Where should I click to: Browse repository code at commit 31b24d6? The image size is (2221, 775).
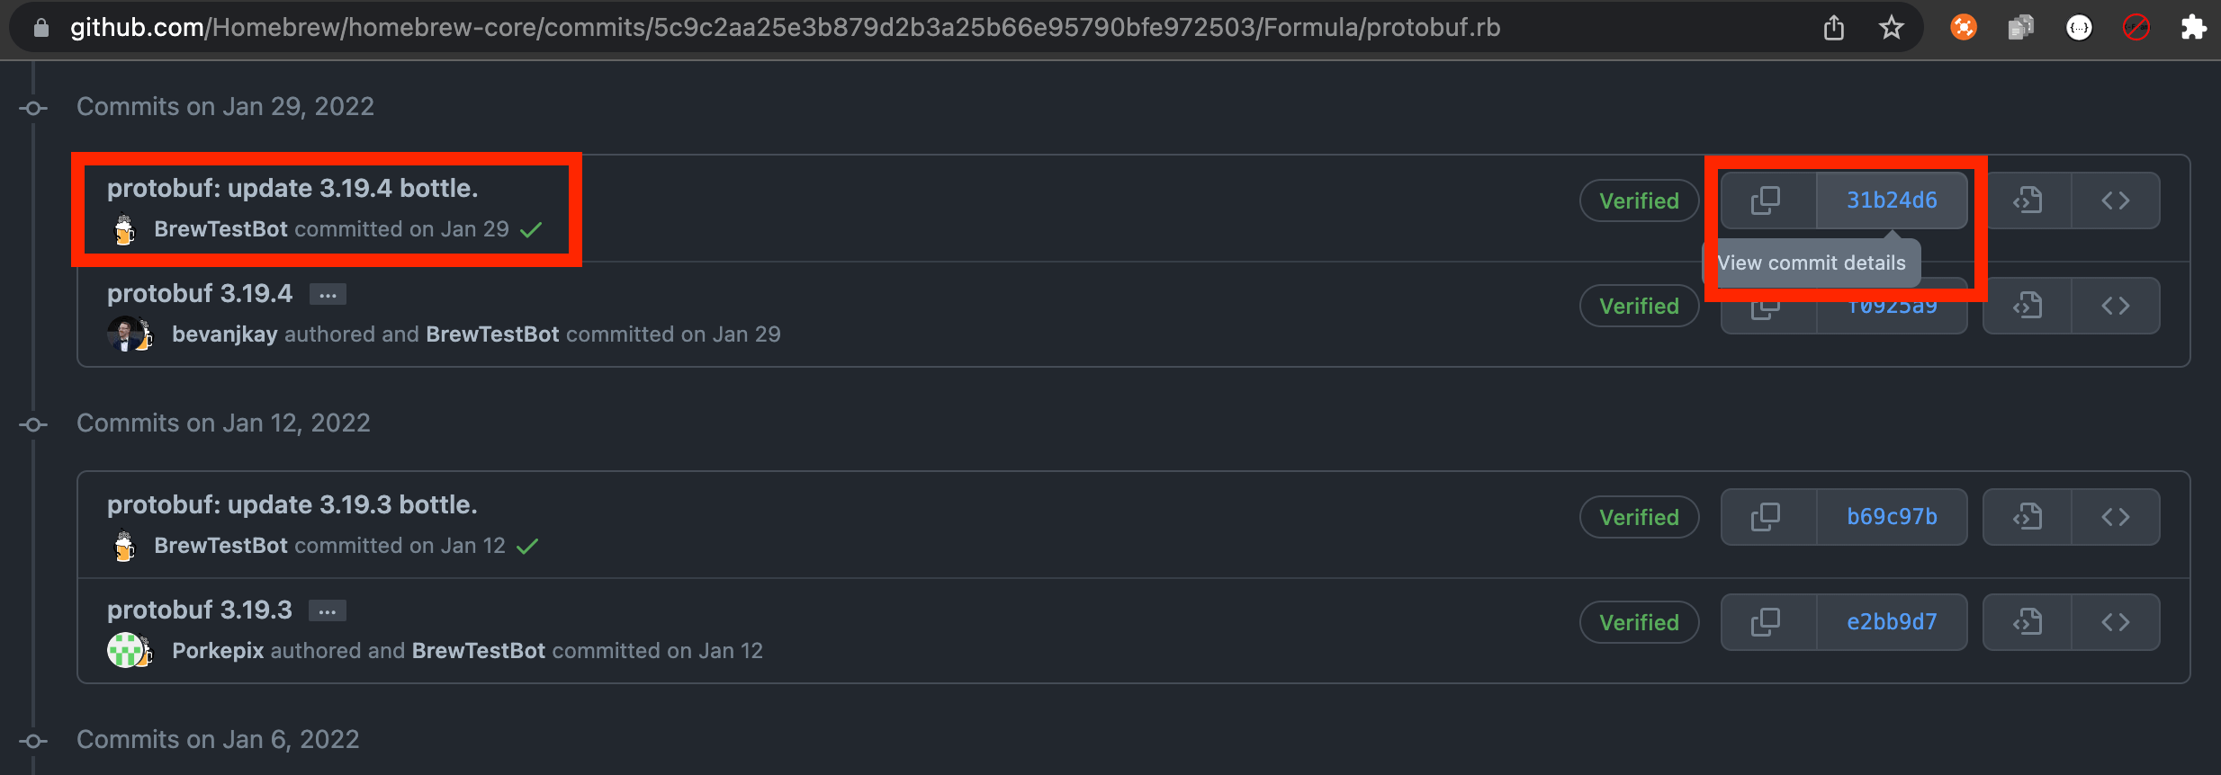[x=2115, y=200]
